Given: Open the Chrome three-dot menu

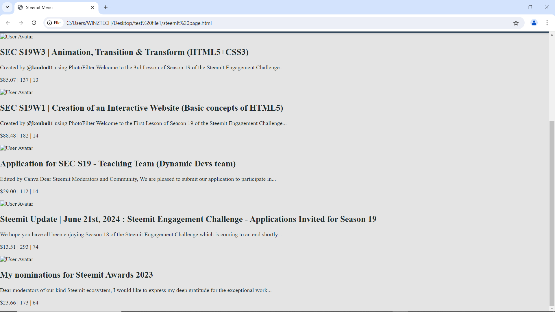Looking at the screenshot, I should (x=547, y=23).
